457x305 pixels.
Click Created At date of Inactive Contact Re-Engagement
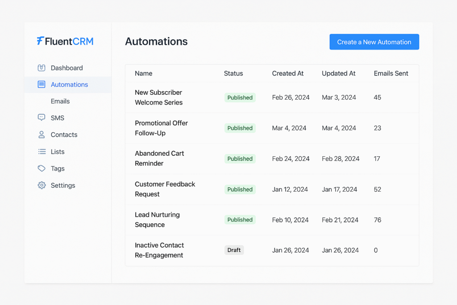[291, 250]
